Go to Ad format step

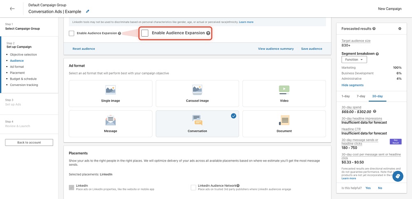tap(17, 67)
